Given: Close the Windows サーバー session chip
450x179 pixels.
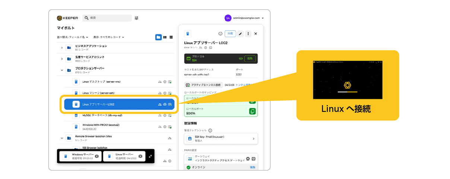Looking at the screenshot, I should click(x=96, y=156).
